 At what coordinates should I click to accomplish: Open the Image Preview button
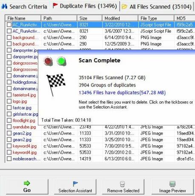tap(172, 187)
